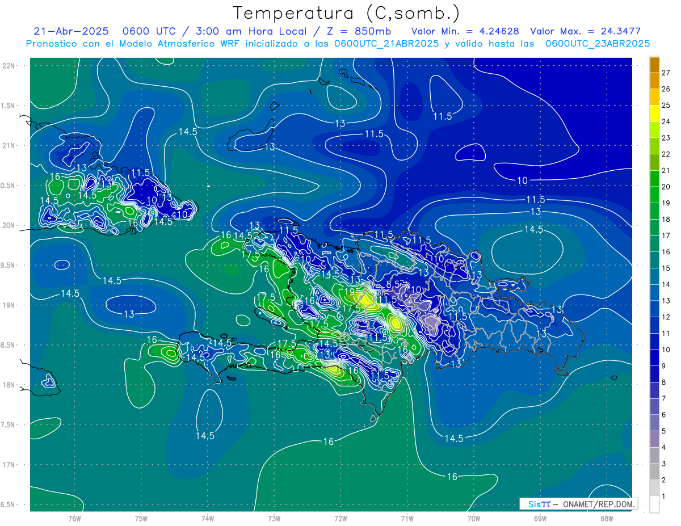681x526 pixels.
Task: Click the title "Temperatura (C,somb.)"
Action: point(346,14)
